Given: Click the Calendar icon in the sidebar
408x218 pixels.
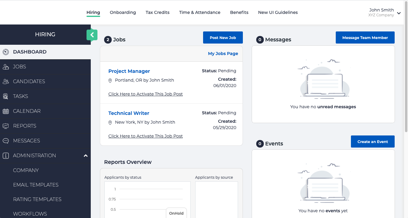Looking at the screenshot, I should 5,111.
